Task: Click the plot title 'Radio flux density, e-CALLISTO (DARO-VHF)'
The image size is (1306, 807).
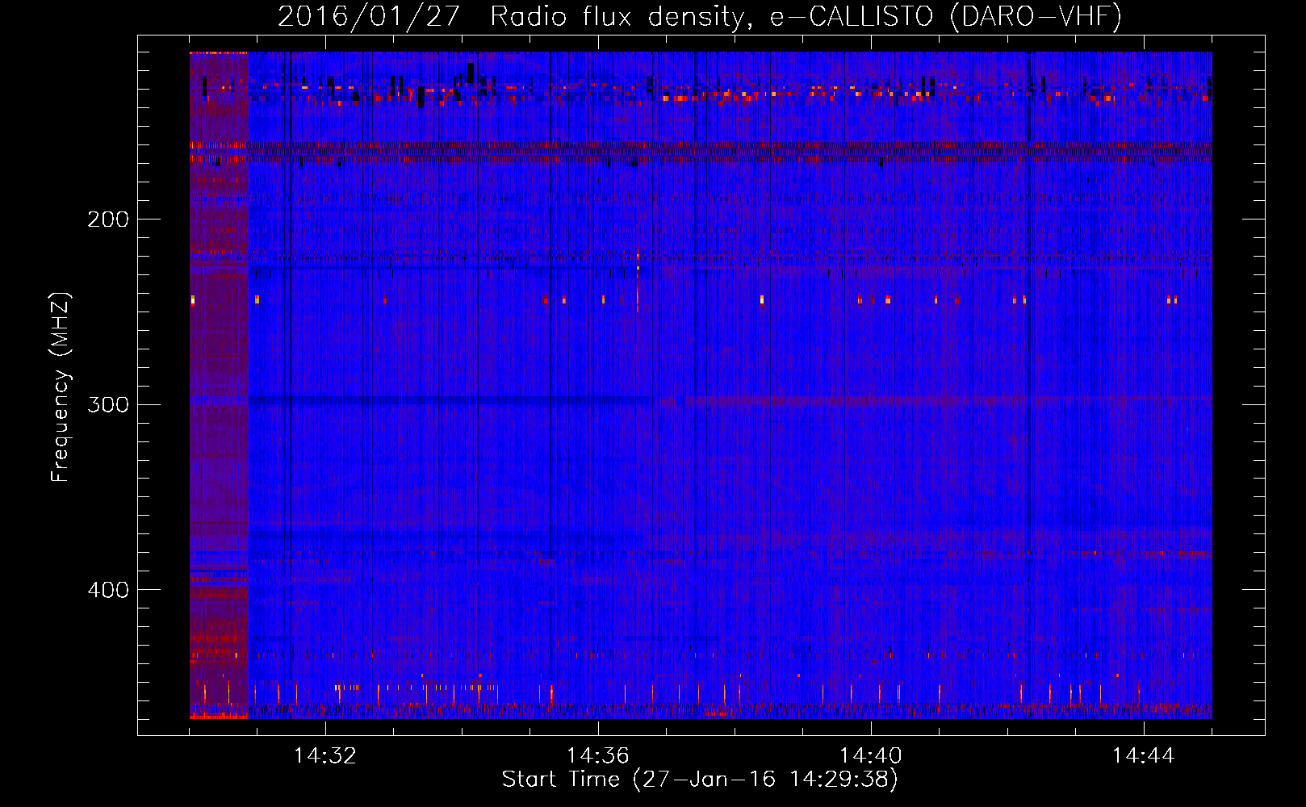Action: pos(806,16)
